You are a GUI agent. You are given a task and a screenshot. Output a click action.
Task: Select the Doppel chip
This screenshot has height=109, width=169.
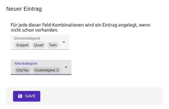coord(22,45)
